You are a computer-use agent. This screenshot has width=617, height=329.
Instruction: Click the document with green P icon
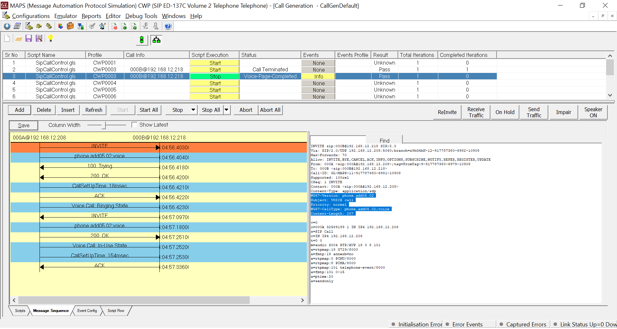(134, 26)
